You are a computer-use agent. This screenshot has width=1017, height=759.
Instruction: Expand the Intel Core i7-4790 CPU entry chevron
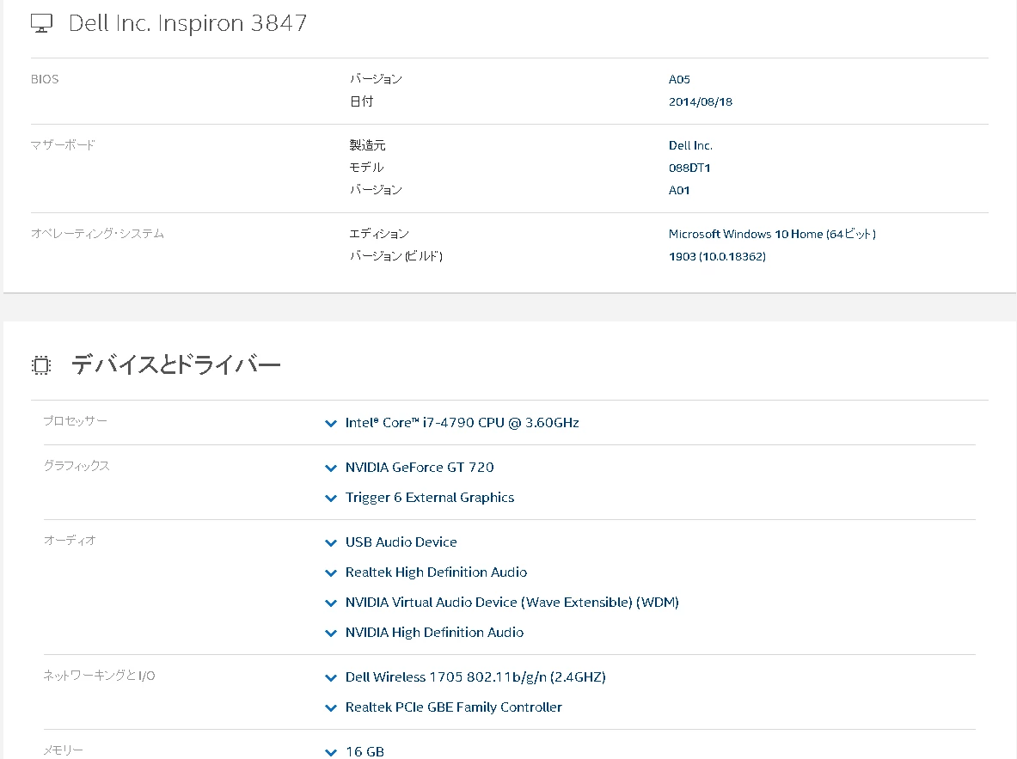331,424
